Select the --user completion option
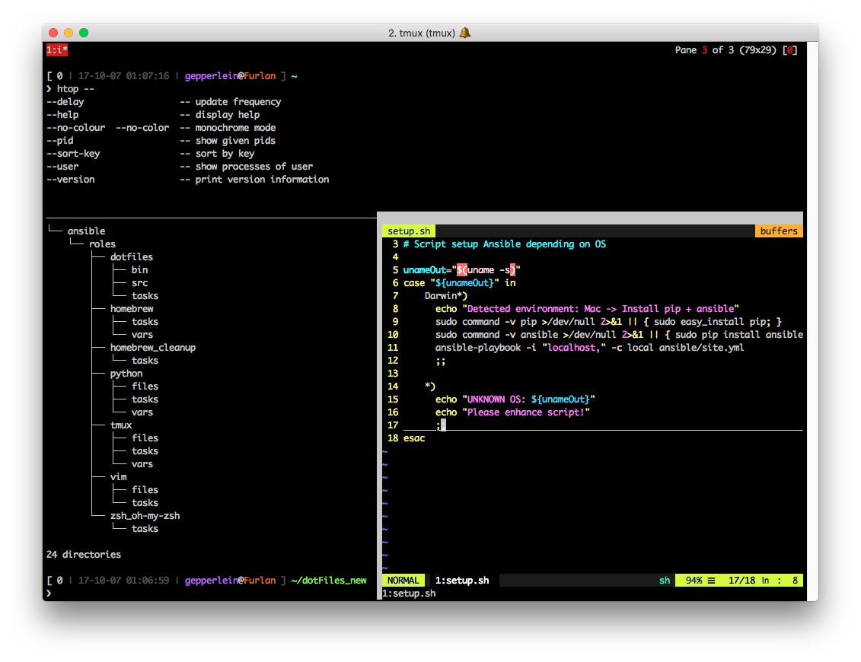Viewport: 861px width, 662px height. [62, 167]
